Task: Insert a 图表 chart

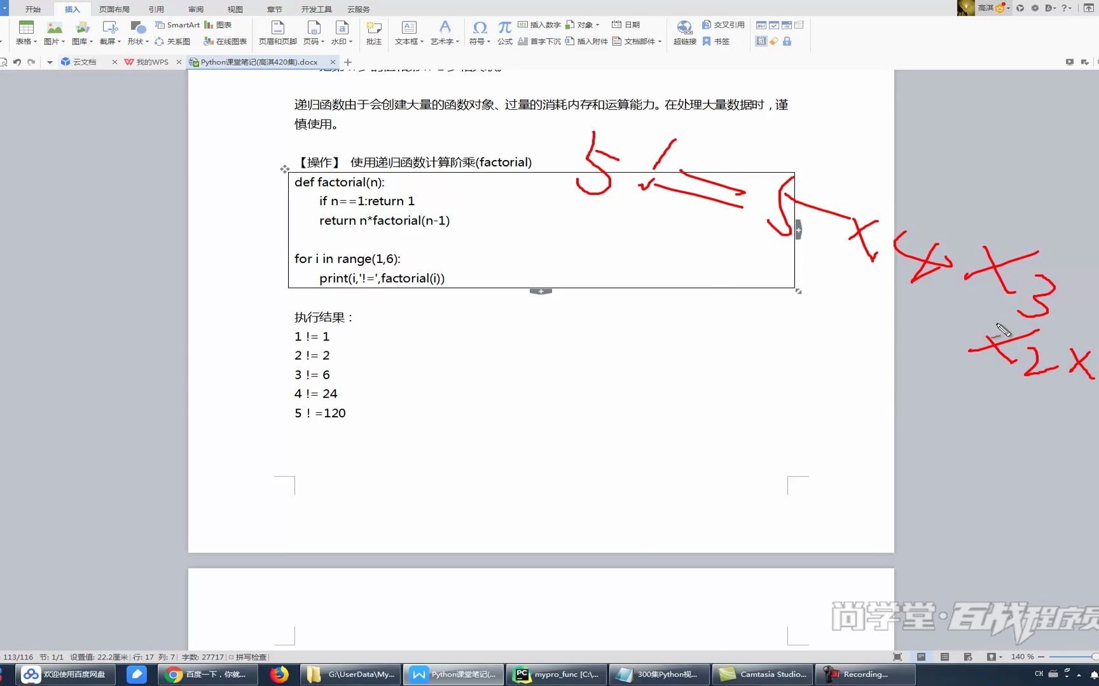Action: click(218, 25)
